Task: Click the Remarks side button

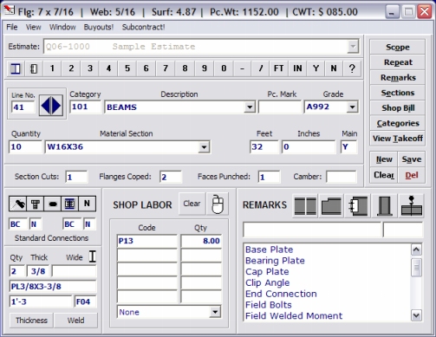Action: click(x=398, y=78)
